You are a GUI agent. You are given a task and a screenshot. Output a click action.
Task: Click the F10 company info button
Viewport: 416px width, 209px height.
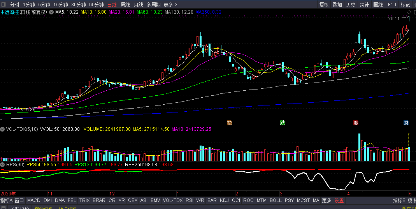click(392, 5)
